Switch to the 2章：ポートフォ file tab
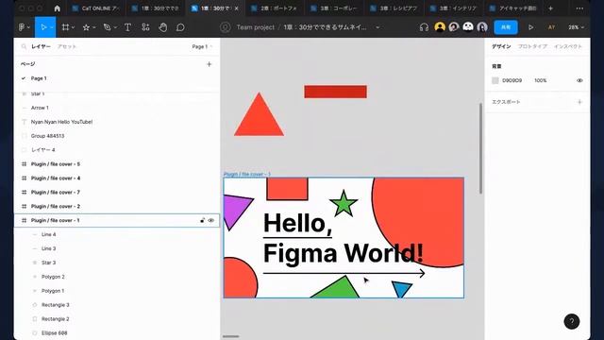Screen dimensions: 604x340 (275, 8)
